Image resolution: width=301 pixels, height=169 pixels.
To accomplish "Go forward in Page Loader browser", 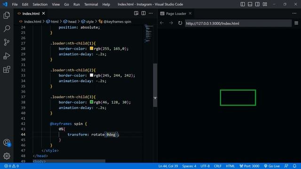I will coord(171,23).
